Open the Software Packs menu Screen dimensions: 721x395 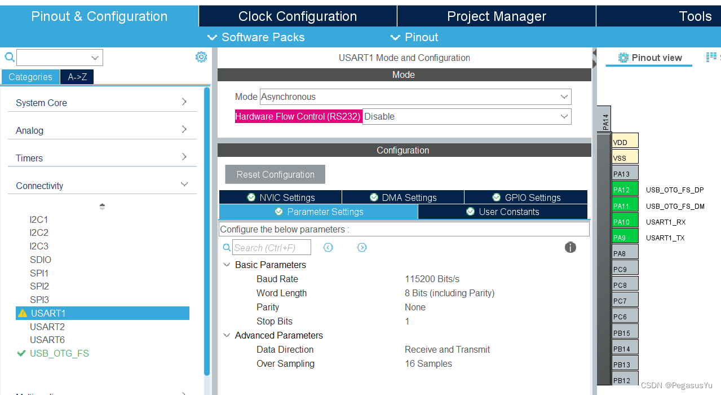tap(256, 37)
